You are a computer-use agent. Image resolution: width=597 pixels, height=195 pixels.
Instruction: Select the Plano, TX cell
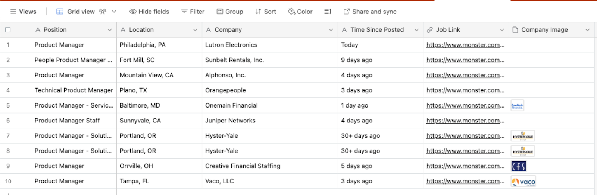(x=159, y=90)
